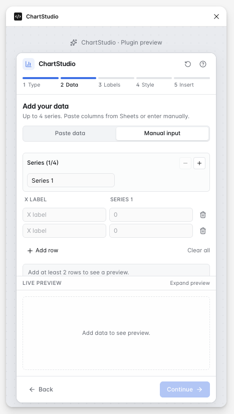Switch to the Paste data tab

click(70, 133)
